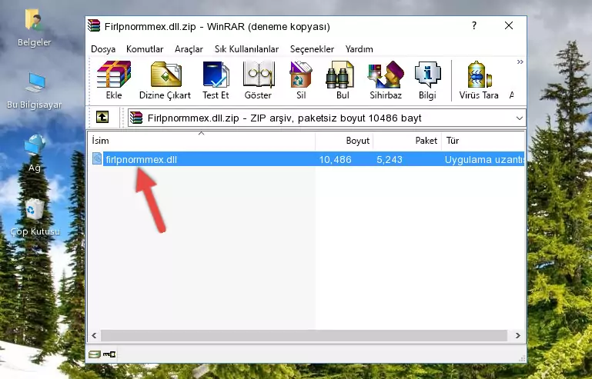Click the 5,243 packed size cell

tap(390, 160)
